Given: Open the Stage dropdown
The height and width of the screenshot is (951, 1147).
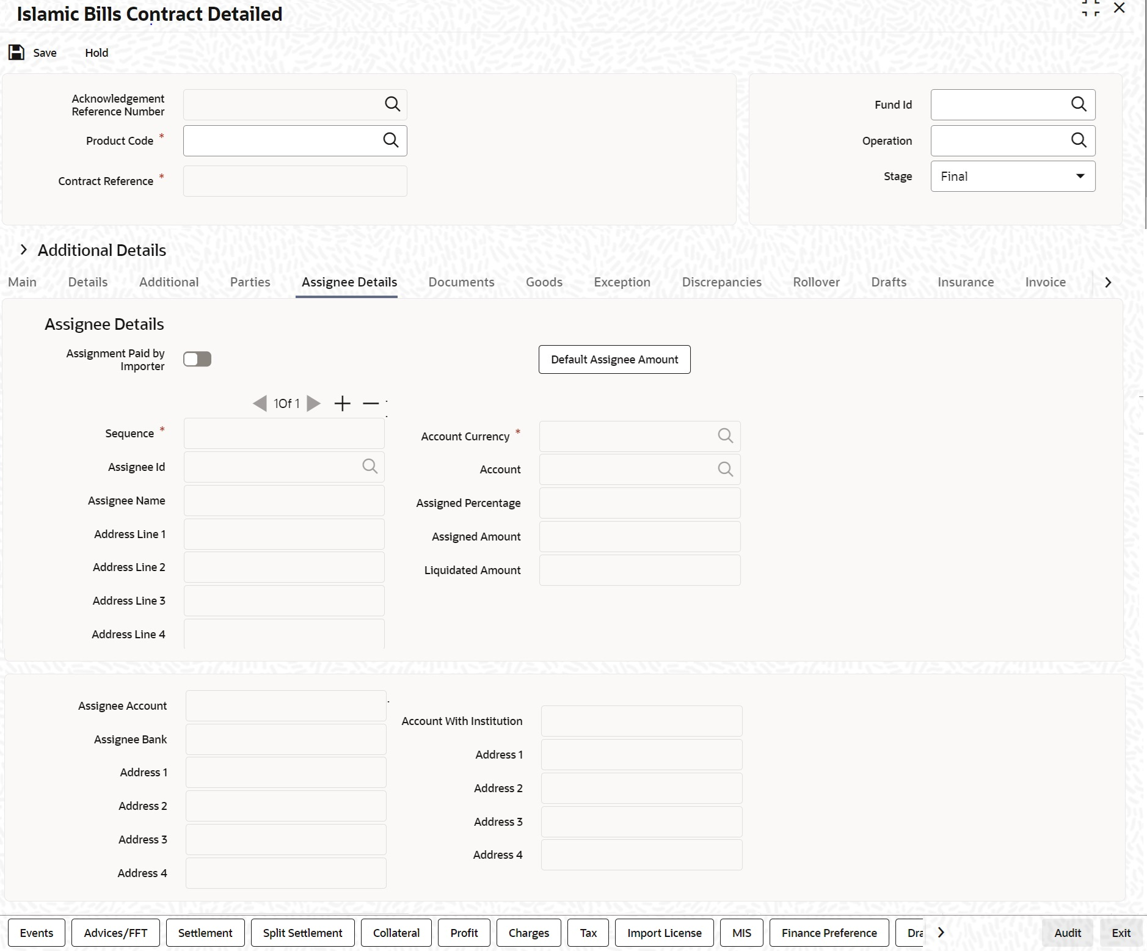Looking at the screenshot, I should click(x=1013, y=177).
